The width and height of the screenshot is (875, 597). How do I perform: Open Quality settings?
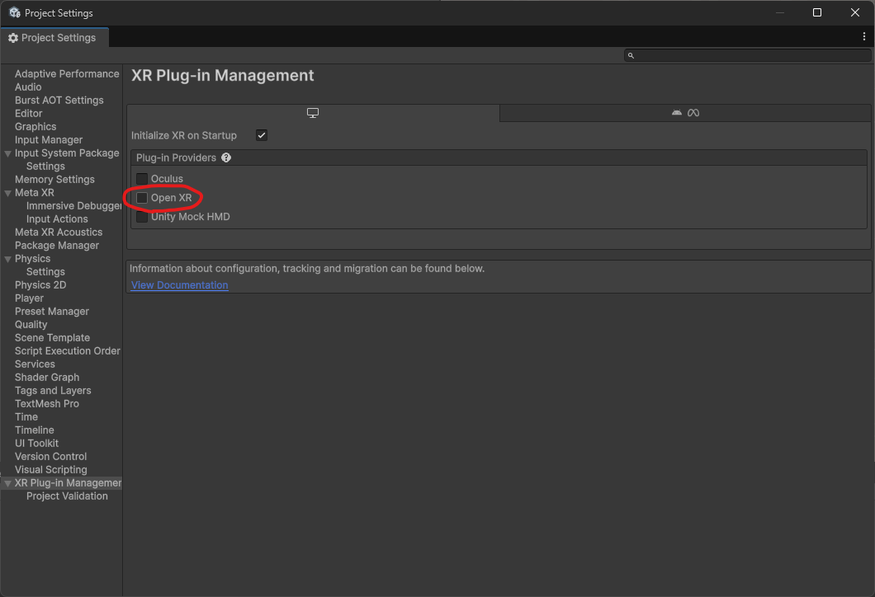click(x=31, y=324)
